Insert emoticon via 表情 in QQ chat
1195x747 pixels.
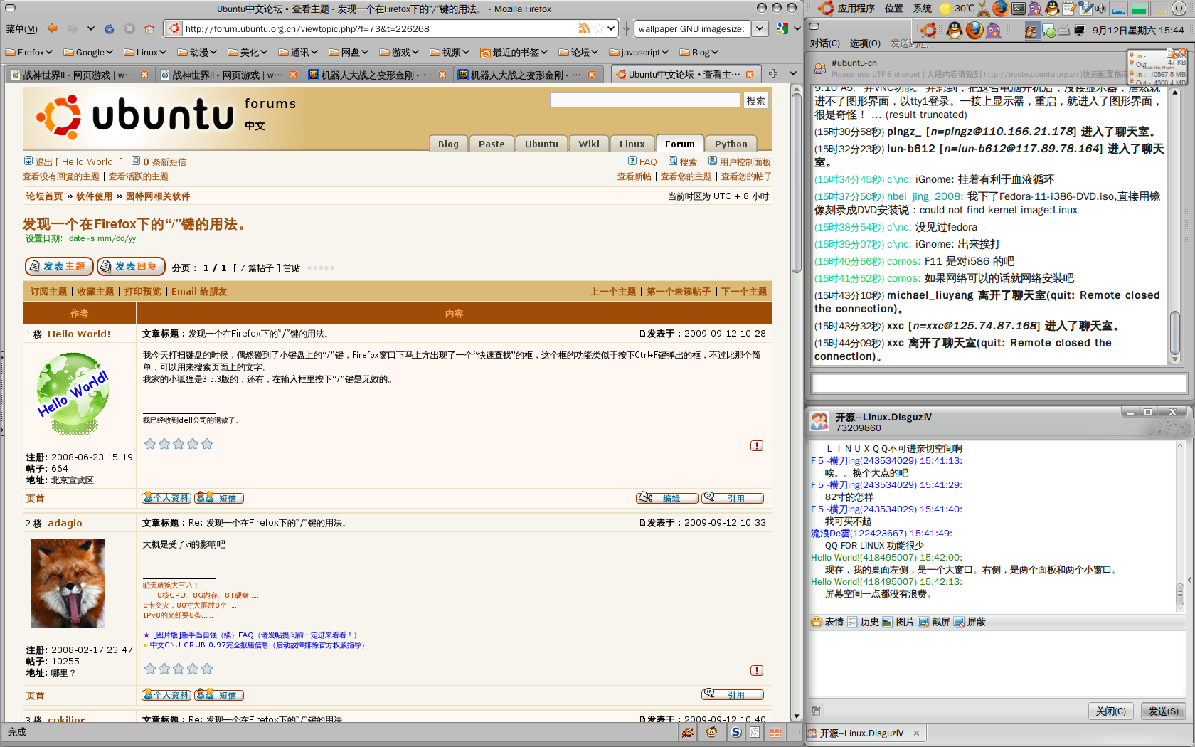(x=827, y=622)
